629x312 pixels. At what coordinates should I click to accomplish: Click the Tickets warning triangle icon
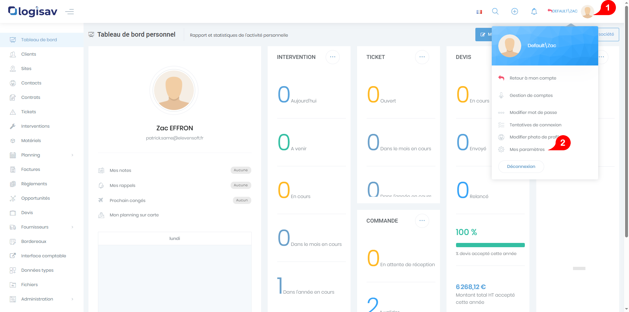click(x=13, y=112)
